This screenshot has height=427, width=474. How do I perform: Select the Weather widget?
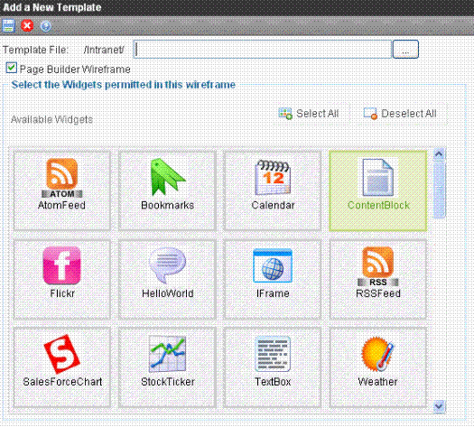tap(378, 367)
